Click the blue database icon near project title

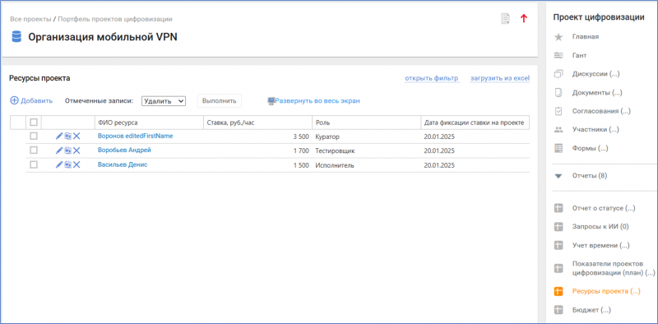[16, 37]
